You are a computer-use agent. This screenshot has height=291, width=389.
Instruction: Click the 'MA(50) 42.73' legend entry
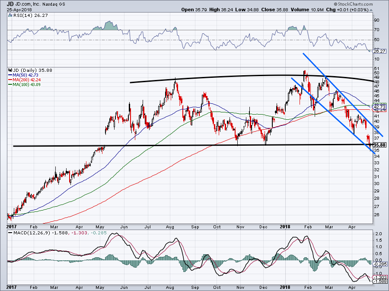point(26,75)
